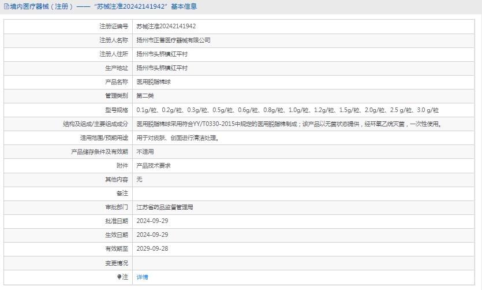Click the bullet icon next to 注

tap(119, 277)
